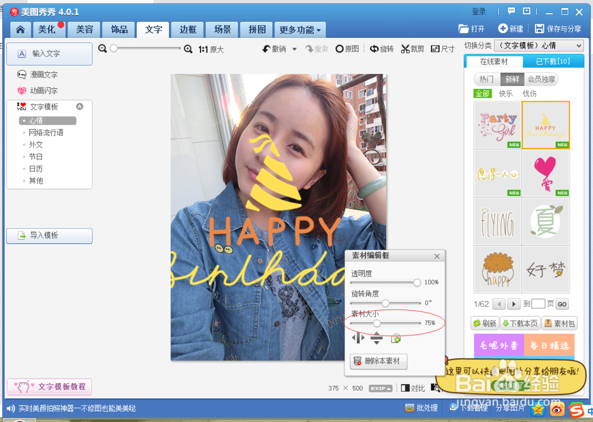The width and height of the screenshot is (593, 422).
Task: Choose the FLYING text template
Action: (x=498, y=221)
